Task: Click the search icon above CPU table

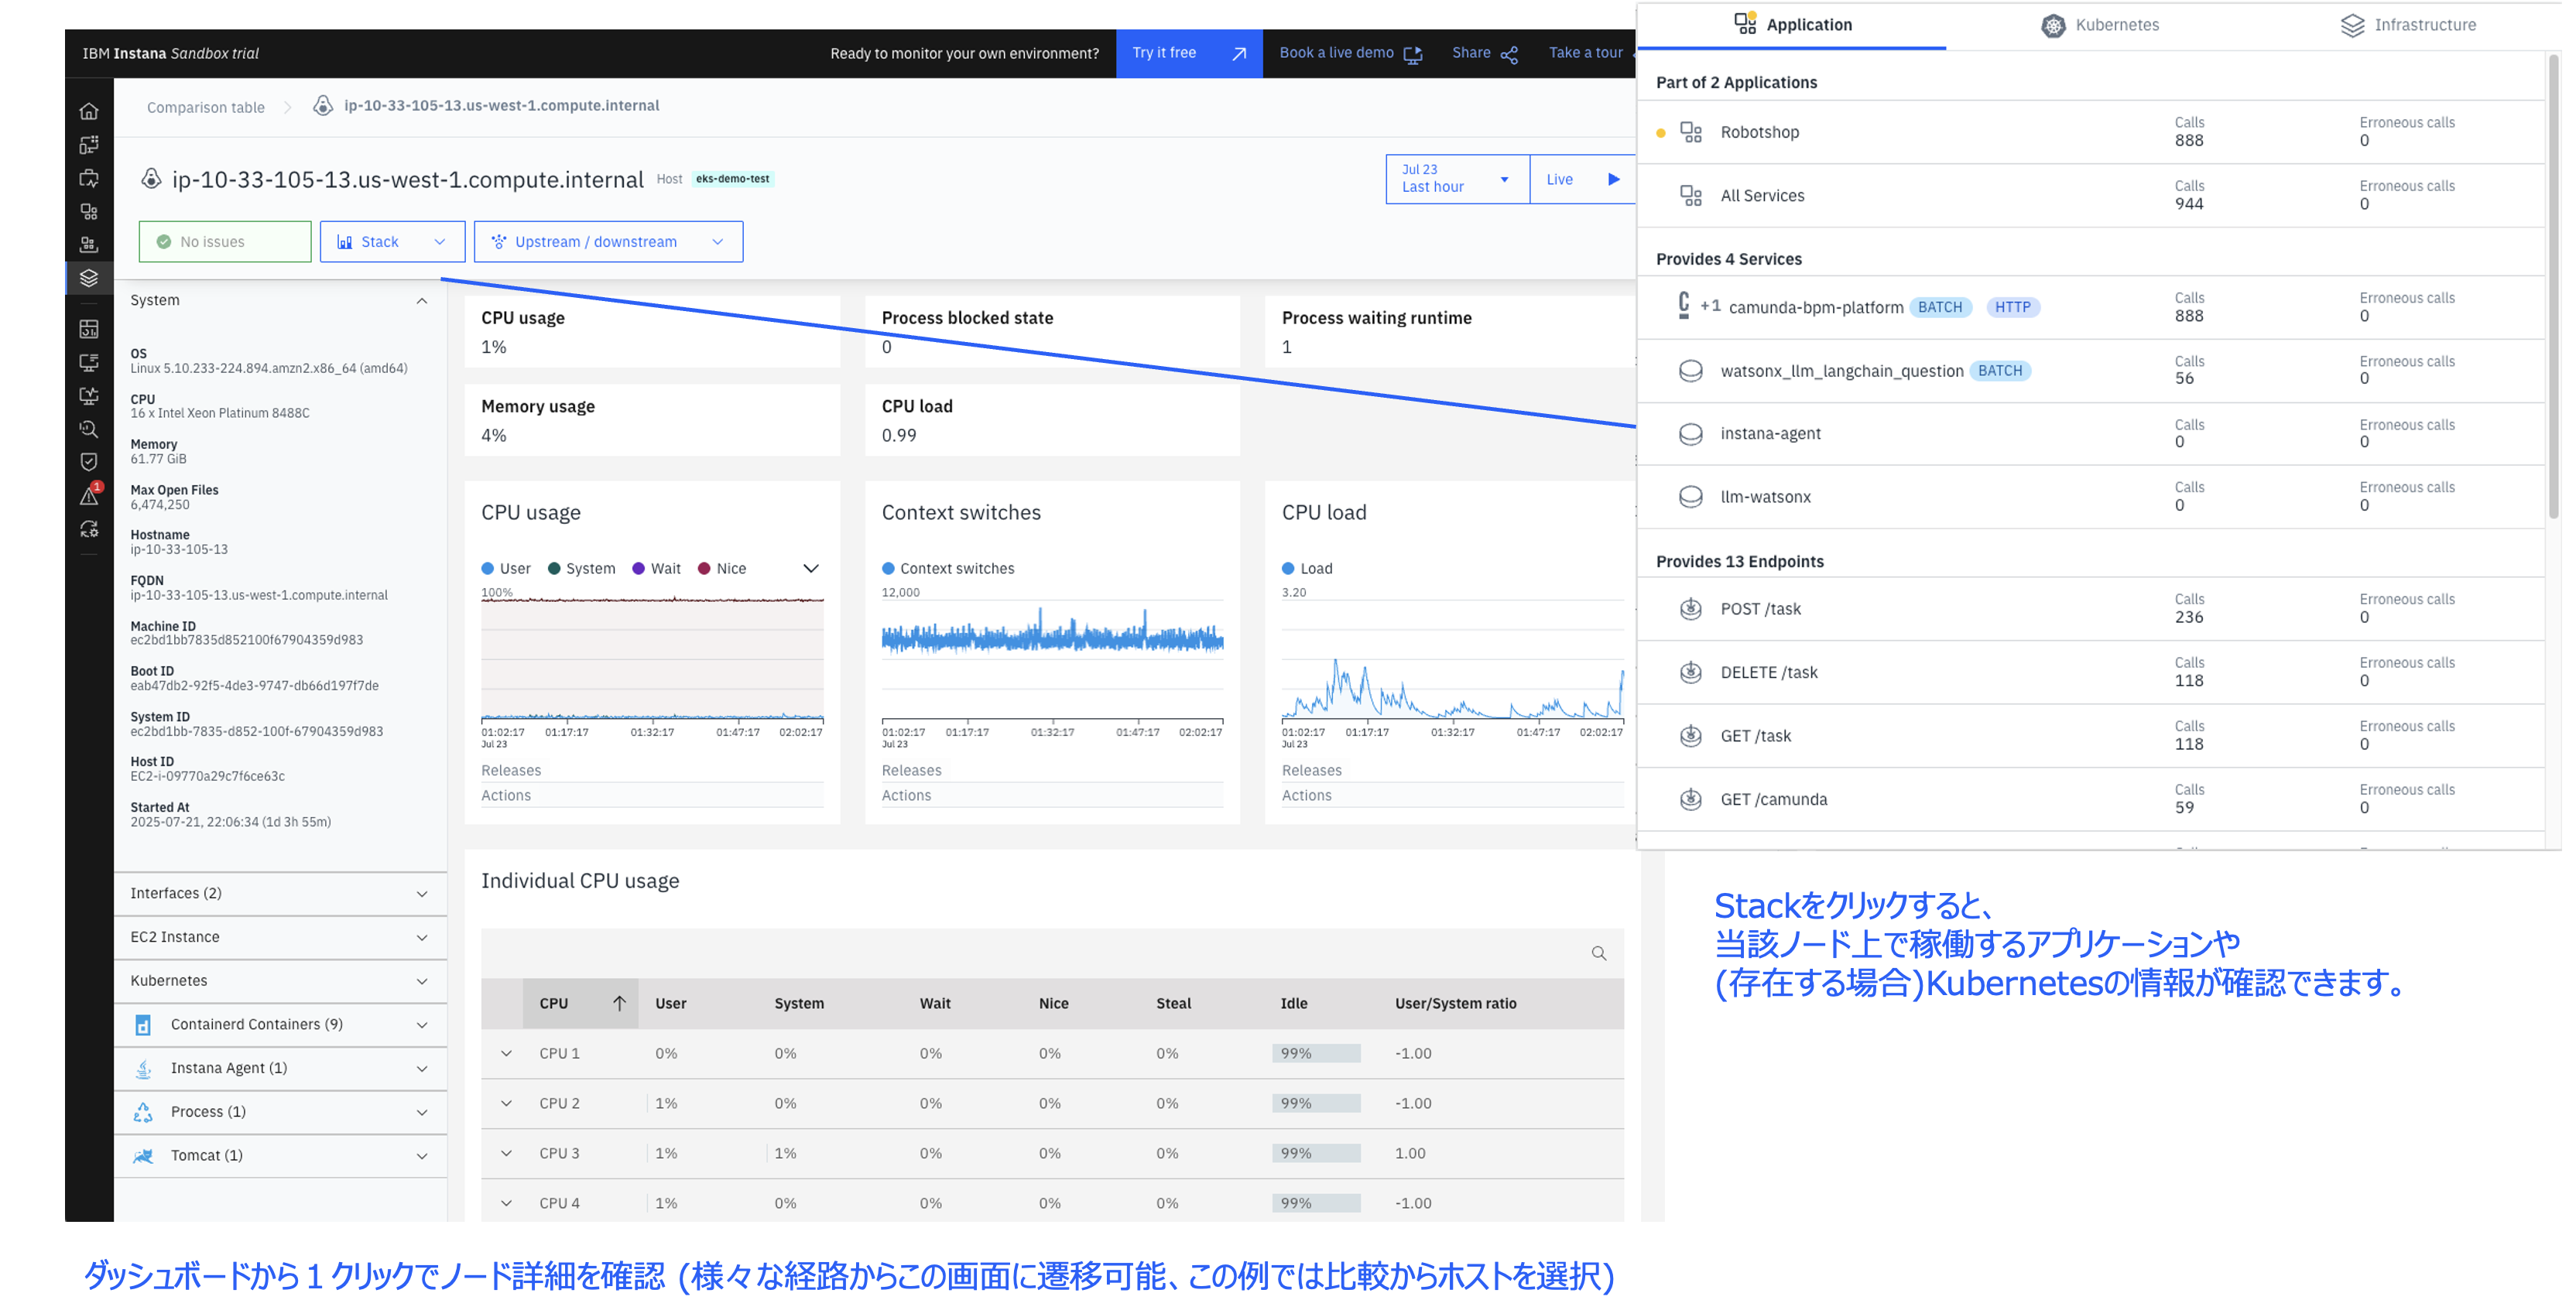Action: click(1598, 953)
